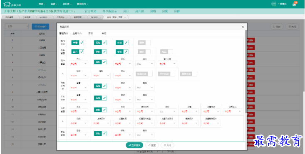The height and width of the screenshot is (154, 305).
Task: Go to page 2 in pagination
Action: (x=162, y=152)
